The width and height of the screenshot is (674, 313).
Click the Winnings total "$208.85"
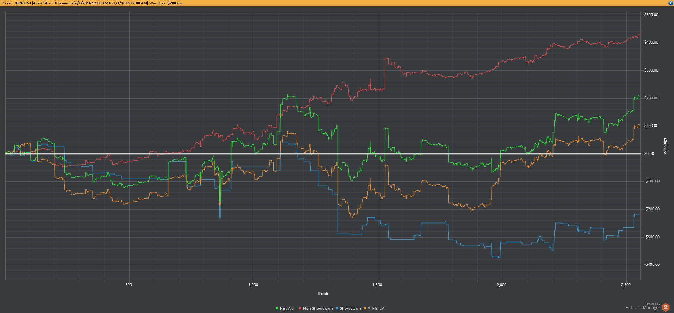174,3
